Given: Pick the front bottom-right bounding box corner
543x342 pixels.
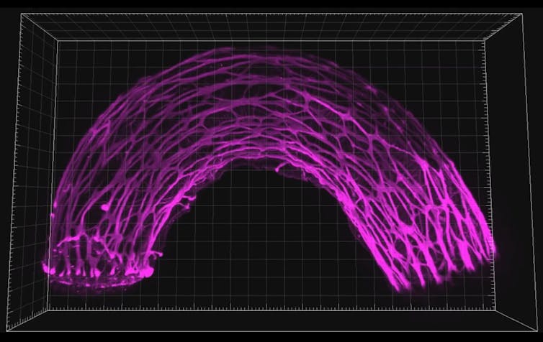Looking at the screenshot, I should (521, 331).
